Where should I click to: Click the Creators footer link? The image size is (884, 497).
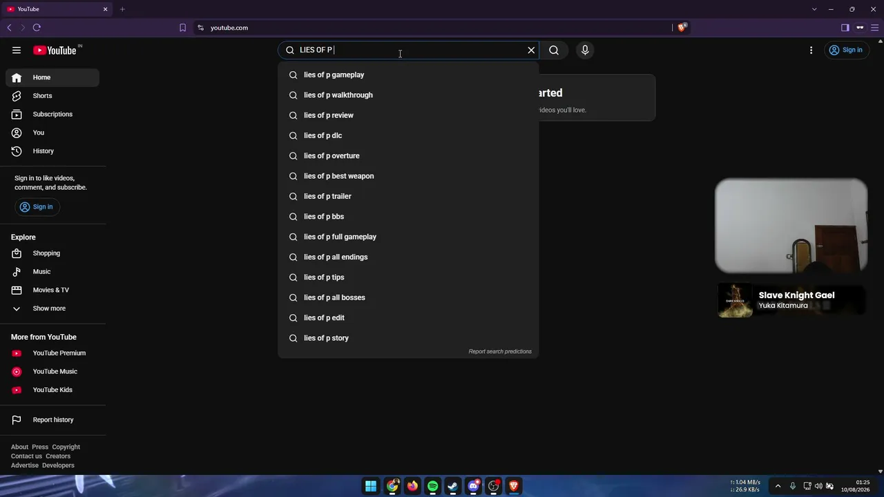coord(58,456)
